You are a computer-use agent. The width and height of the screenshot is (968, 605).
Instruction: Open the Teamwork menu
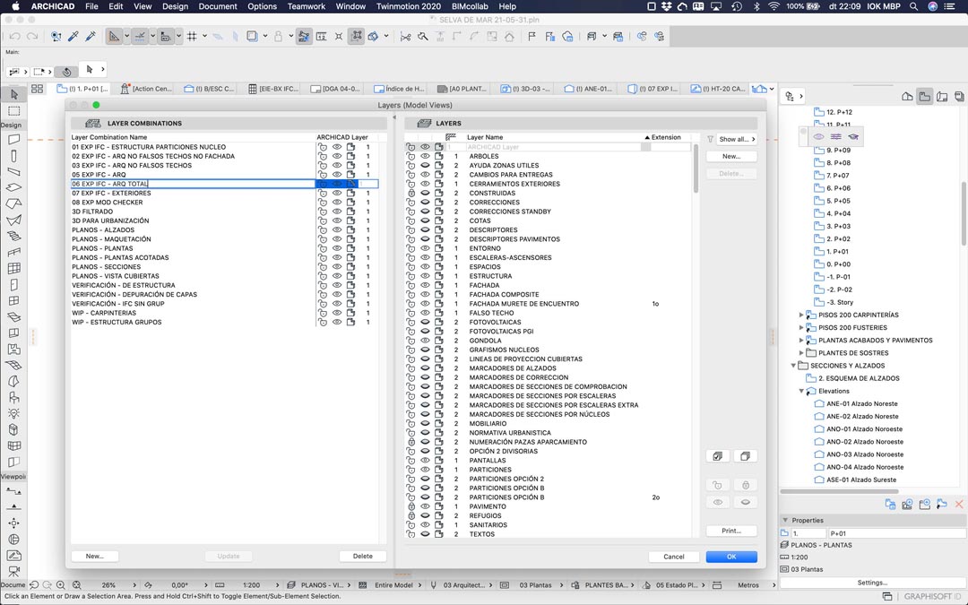[x=307, y=6]
